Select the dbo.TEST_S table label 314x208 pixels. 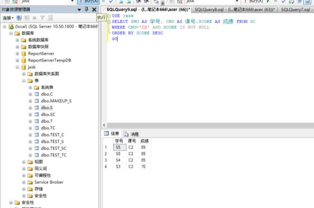pyautogui.click(x=52, y=141)
